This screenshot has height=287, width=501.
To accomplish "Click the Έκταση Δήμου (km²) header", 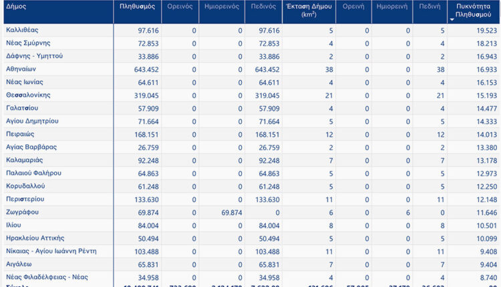I will (x=308, y=9).
